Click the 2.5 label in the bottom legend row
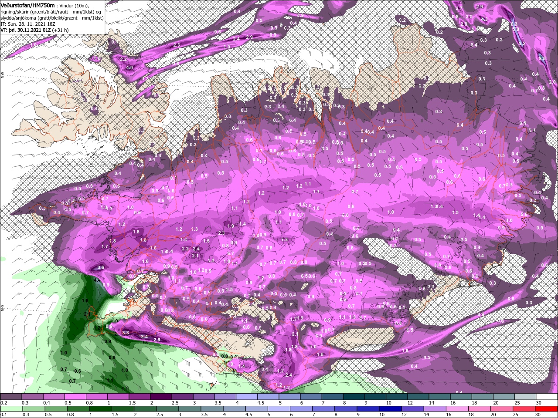Image resolution: width=558 pixels, height=418 pixels. [160, 415]
